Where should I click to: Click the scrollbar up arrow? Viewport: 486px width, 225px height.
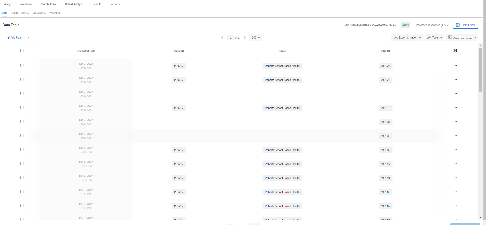point(480,46)
